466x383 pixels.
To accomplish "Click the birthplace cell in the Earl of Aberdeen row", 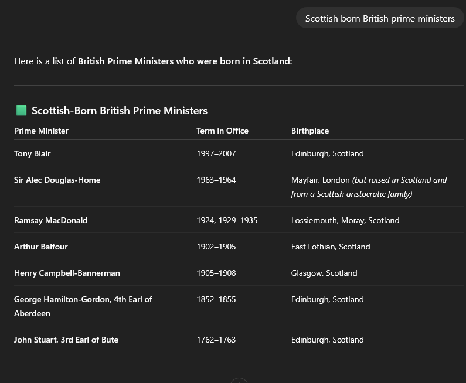I will click(x=328, y=299).
